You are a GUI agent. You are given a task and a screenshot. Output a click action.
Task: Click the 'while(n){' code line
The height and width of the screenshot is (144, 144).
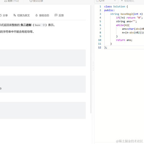(x=123, y=25)
